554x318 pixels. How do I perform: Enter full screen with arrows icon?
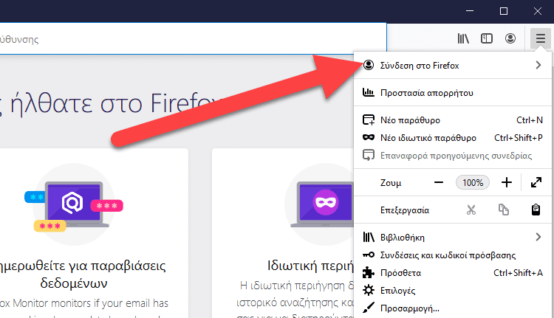(x=536, y=182)
